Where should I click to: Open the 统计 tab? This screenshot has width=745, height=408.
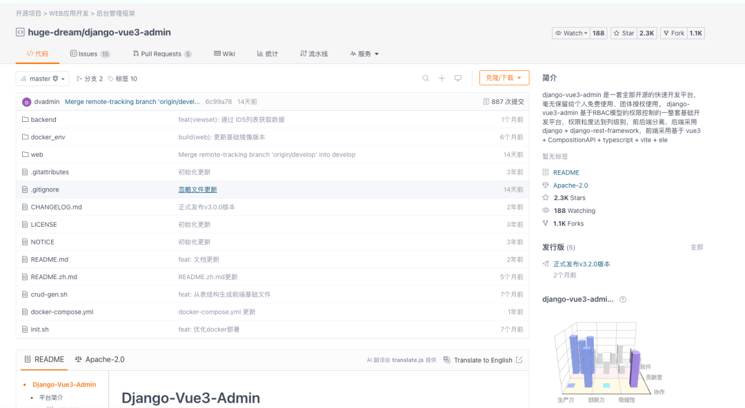click(x=268, y=54)
